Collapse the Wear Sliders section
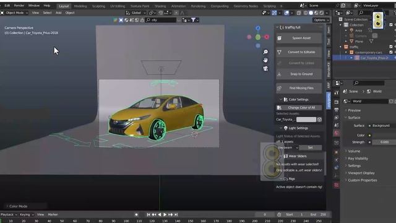The image size is (396, 223). (x=280, y=156)
